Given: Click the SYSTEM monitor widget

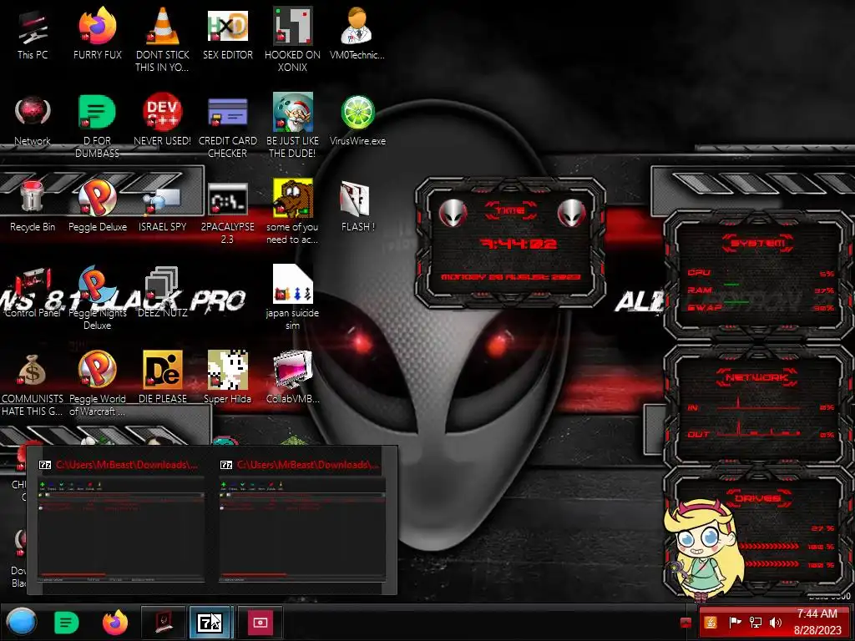Looking at the screenshot, I should click(x=758, y=275).
